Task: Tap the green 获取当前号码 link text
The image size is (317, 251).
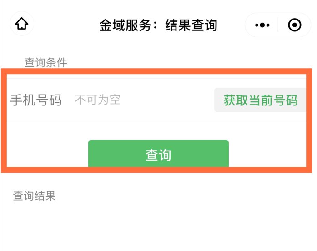Action: pos(260,100)
